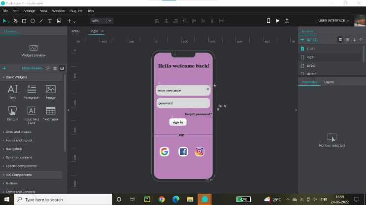This screenshot has height=205, width=366.
Task: Click the share/upload prototype icon
Action: tap(287, 21)
